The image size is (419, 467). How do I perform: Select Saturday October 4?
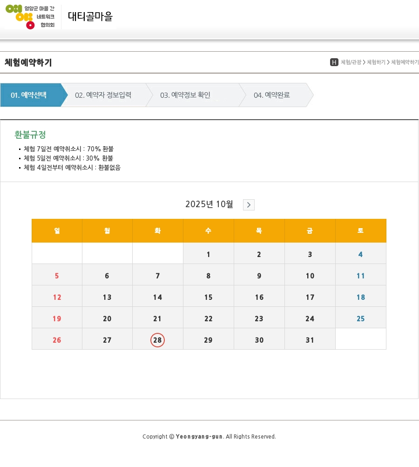[360, 255]
